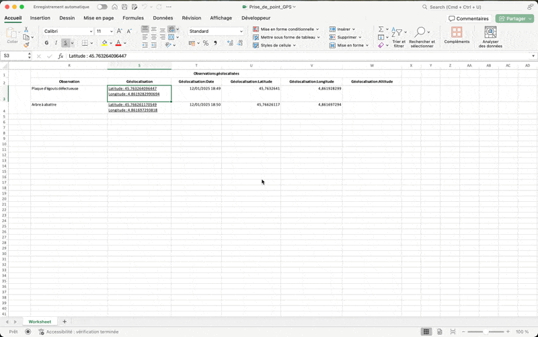Click the AutoSum sigma icon
Viewport: 538px width, 337px height.
pyautogui.click(x=381, y=30)
